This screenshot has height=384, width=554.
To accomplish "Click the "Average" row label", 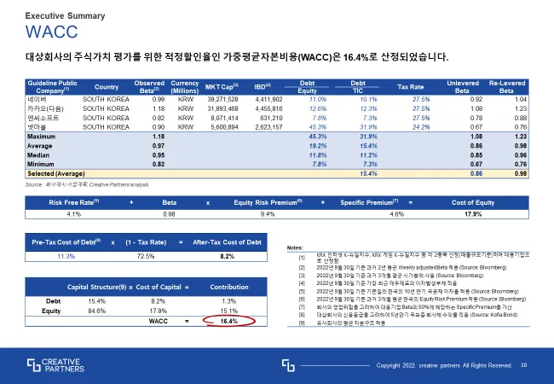I will (x=39, y=146).
